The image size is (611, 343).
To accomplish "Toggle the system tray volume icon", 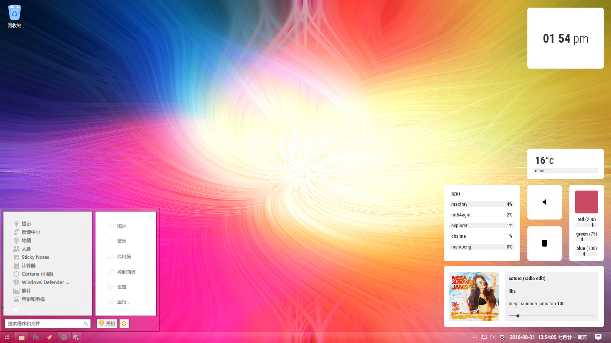I will pyautogui.click(x=492, y=337).
